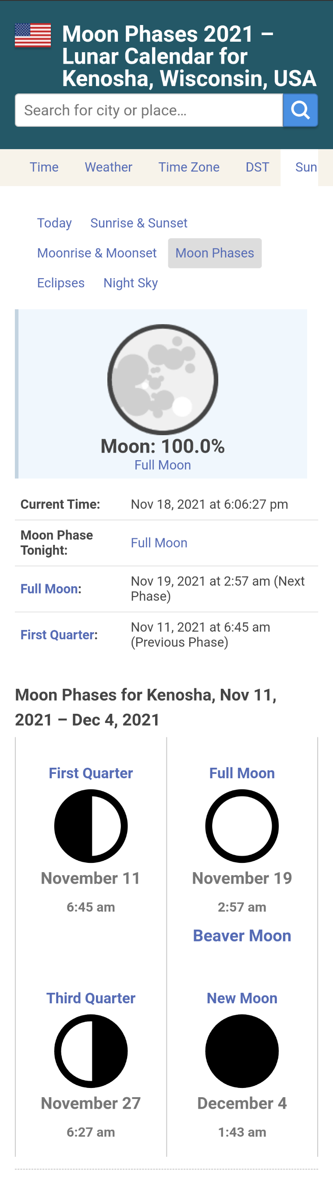Viewport: 333px width, 1188px height.
Task: Open the Time tab
Action: 44,167
